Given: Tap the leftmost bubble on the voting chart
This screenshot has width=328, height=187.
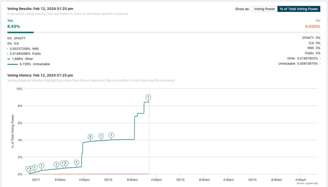Looking at the screenshot, I should click(28, 169).
